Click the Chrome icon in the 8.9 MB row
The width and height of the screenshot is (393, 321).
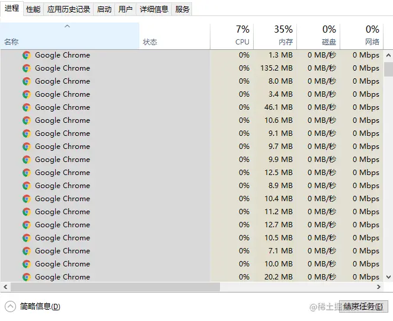27,186
